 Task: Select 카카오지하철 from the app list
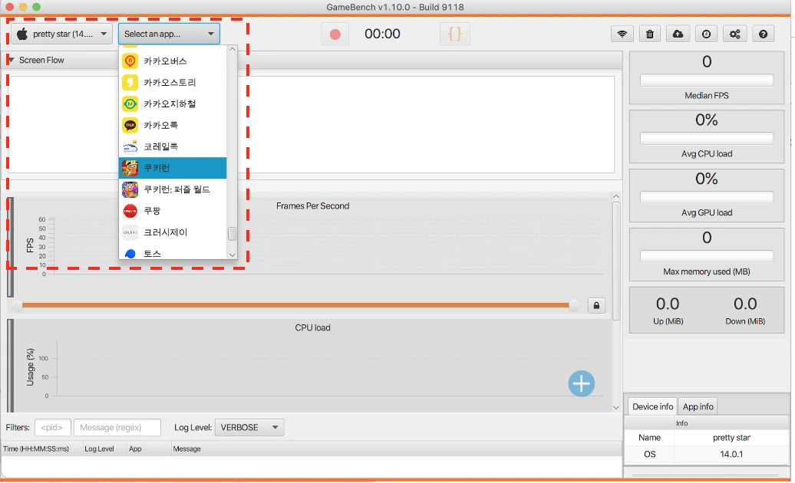(x=173, y=103)
